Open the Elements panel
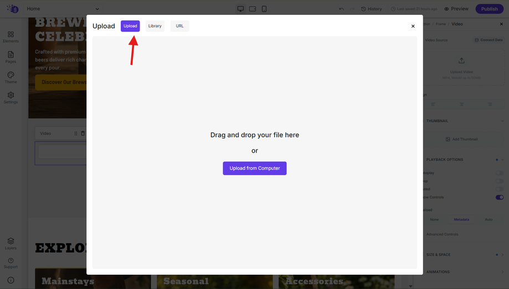This screenshot has height=289, width=509. (x=11, y=37)
